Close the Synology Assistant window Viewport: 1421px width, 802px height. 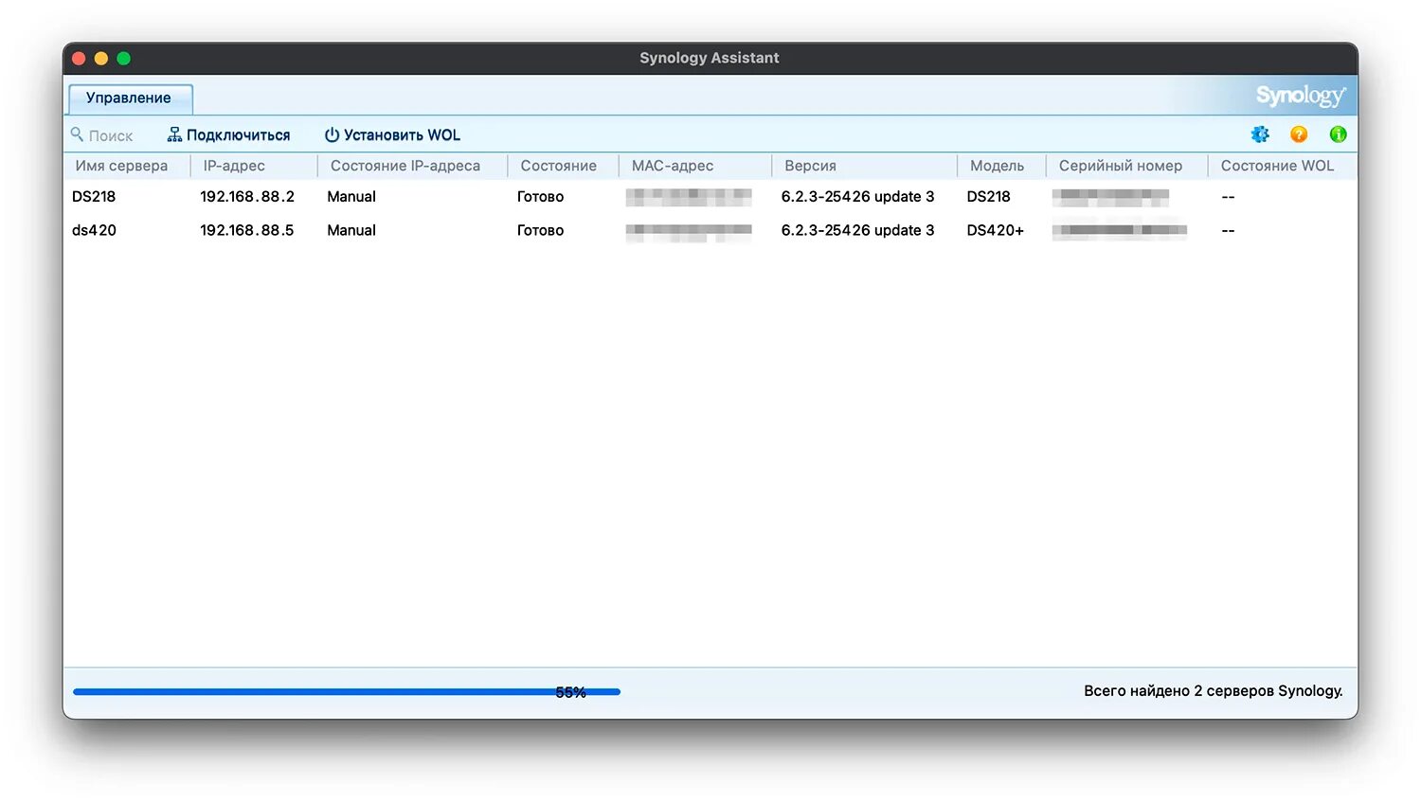coord(79,59)
